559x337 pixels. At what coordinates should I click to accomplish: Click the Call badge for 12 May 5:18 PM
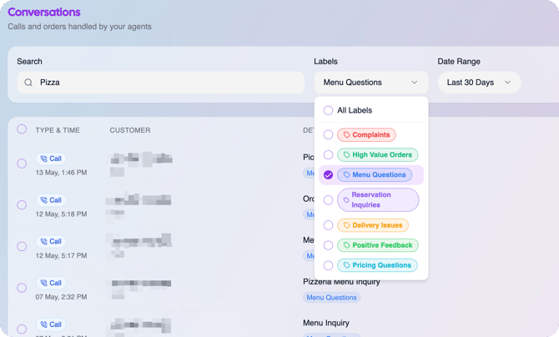coord(51,200)
